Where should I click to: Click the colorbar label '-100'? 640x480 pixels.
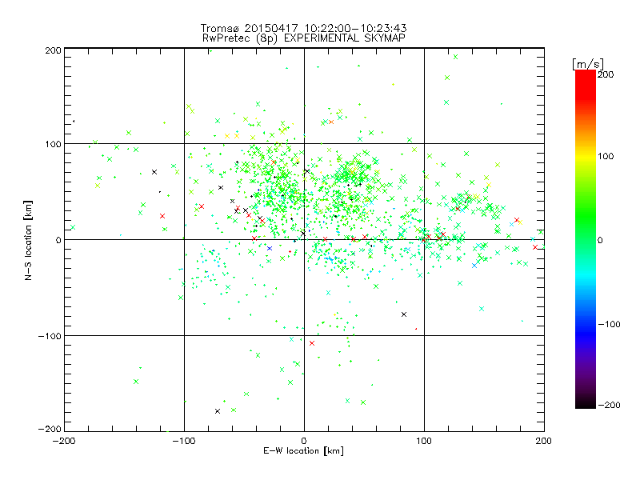(x=609, y=324)
